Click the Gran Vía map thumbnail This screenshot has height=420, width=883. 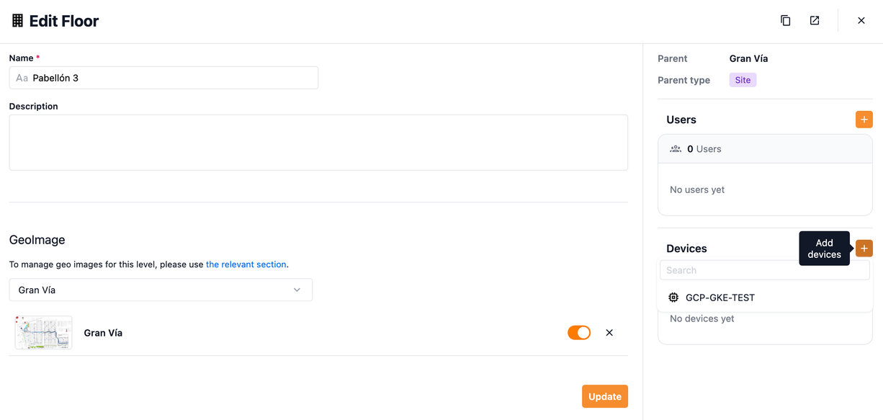point(43,333)
